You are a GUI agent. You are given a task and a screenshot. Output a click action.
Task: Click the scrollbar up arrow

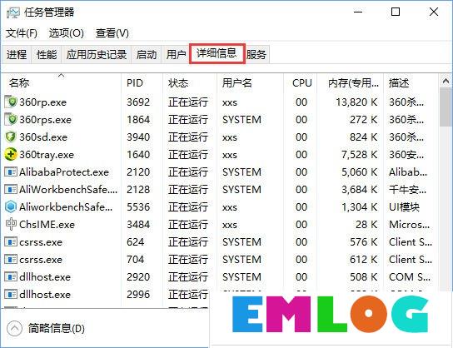pyautogui.click(x=446, y=81)
